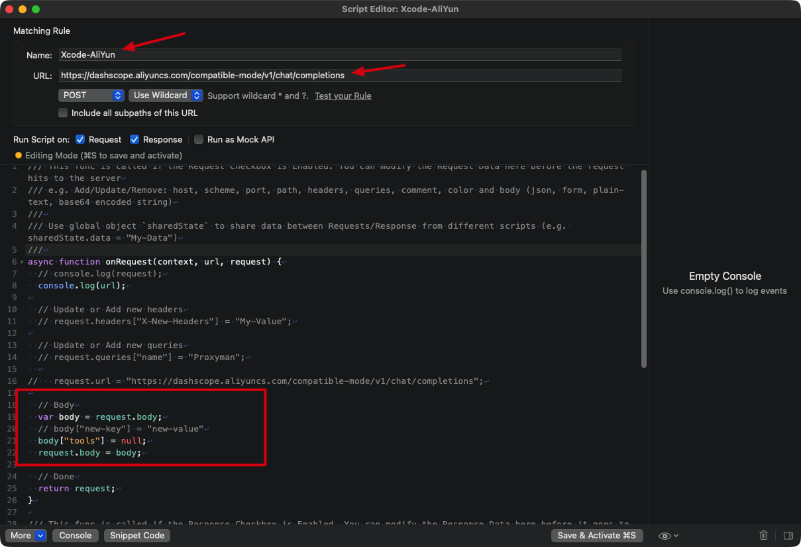
Task: Click the Console button
Action: click(76, 535)
